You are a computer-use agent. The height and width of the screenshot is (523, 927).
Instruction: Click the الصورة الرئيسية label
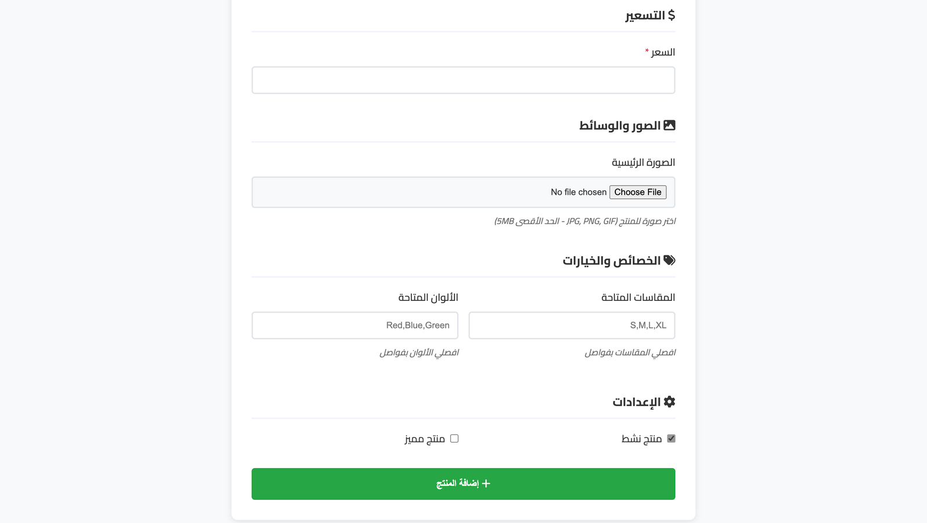[x=643, y=163]
